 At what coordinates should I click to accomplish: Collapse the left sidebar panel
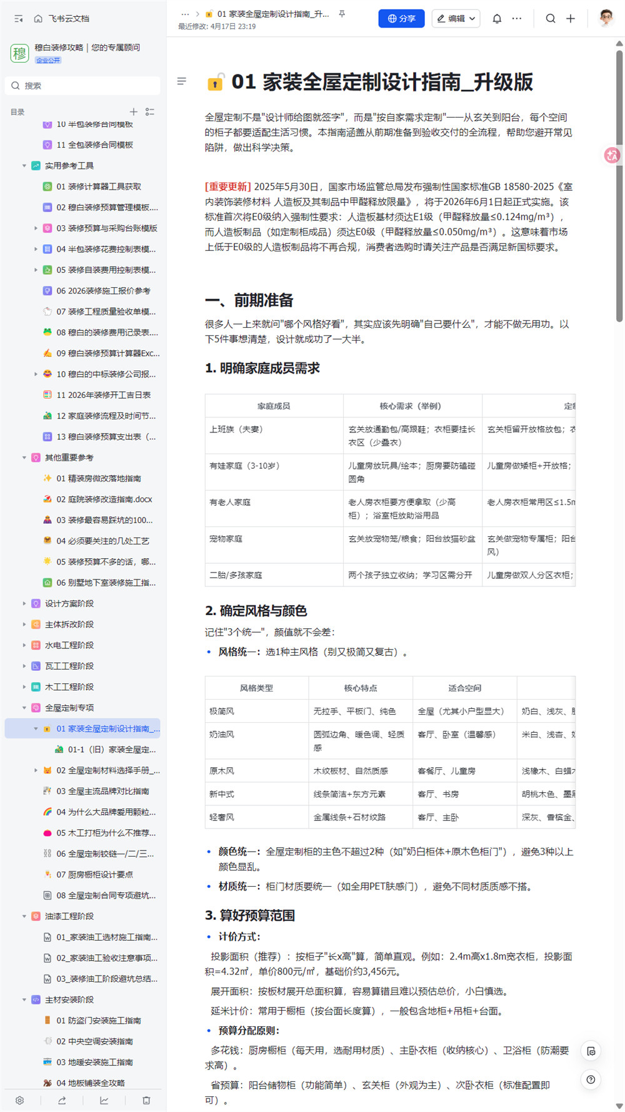click(x=19, y=19)
